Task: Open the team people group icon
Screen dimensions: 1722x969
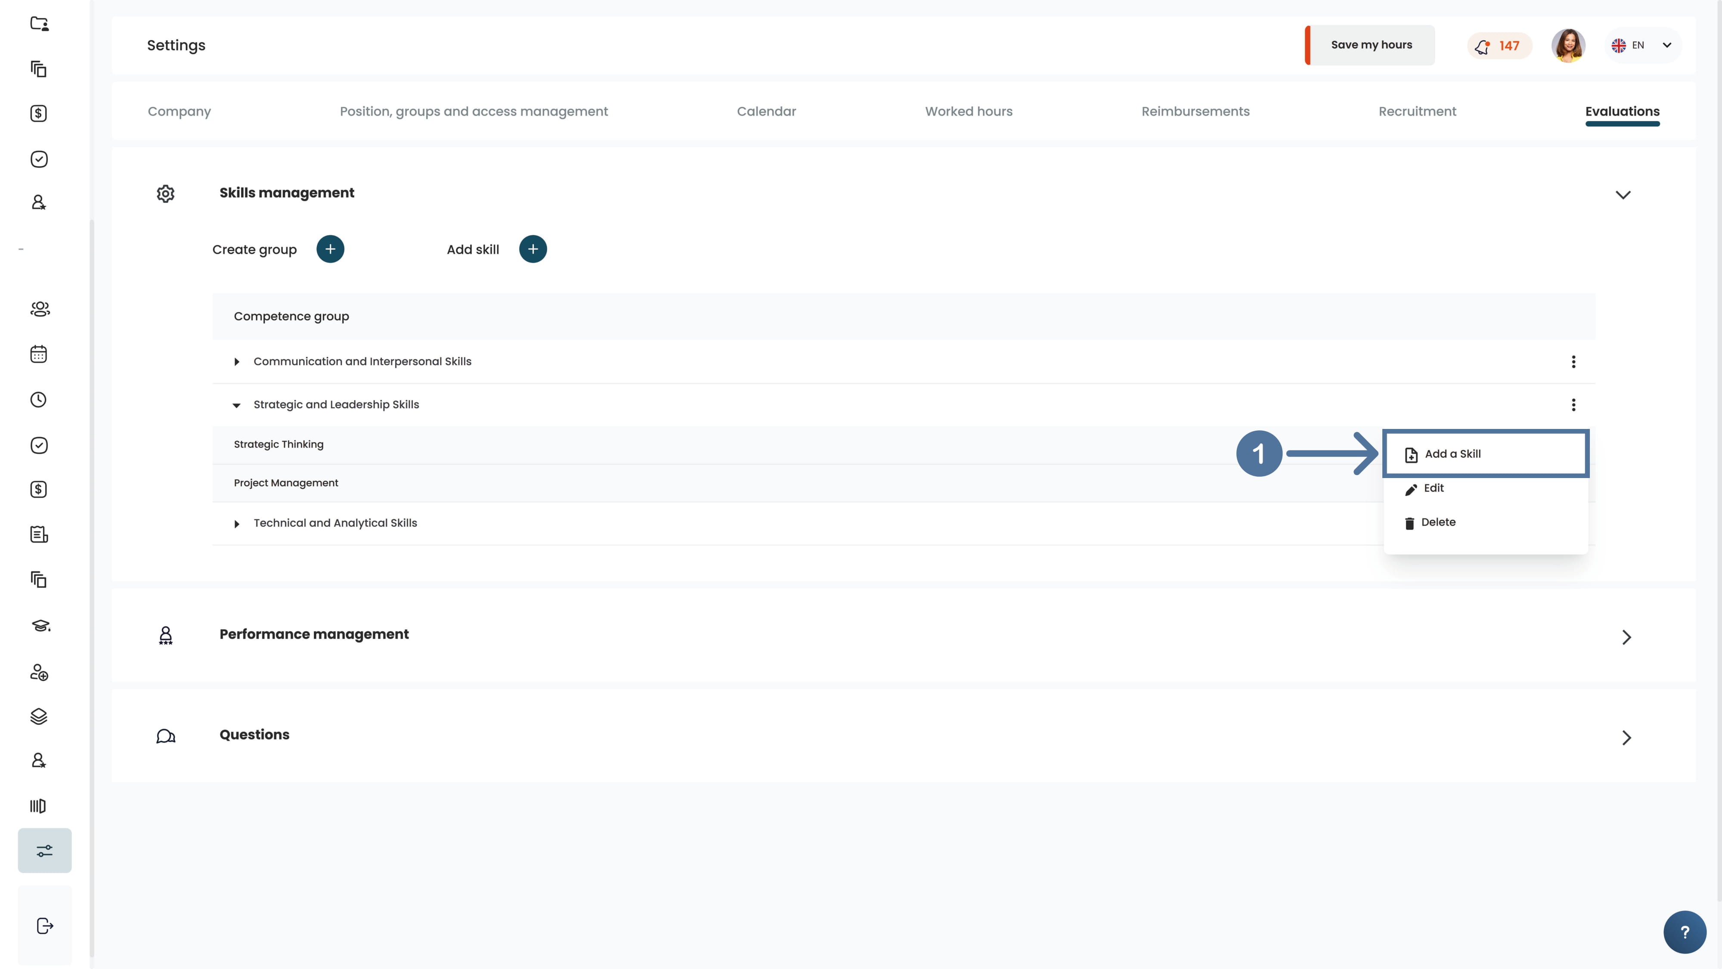Action: click(40, 309)
